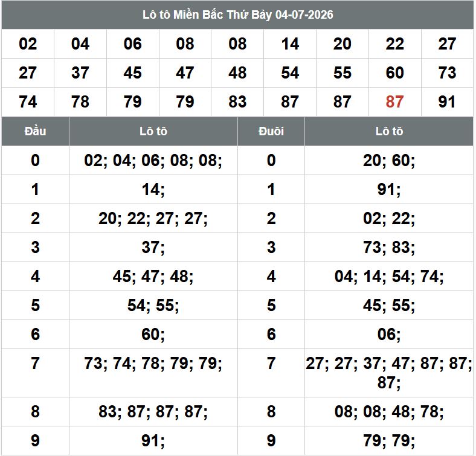Image resolution: width=476 pixels, height=456 pixels.
Task: Select the Đầu 7 row lô tô list
Action: click(x=153, y=364)
